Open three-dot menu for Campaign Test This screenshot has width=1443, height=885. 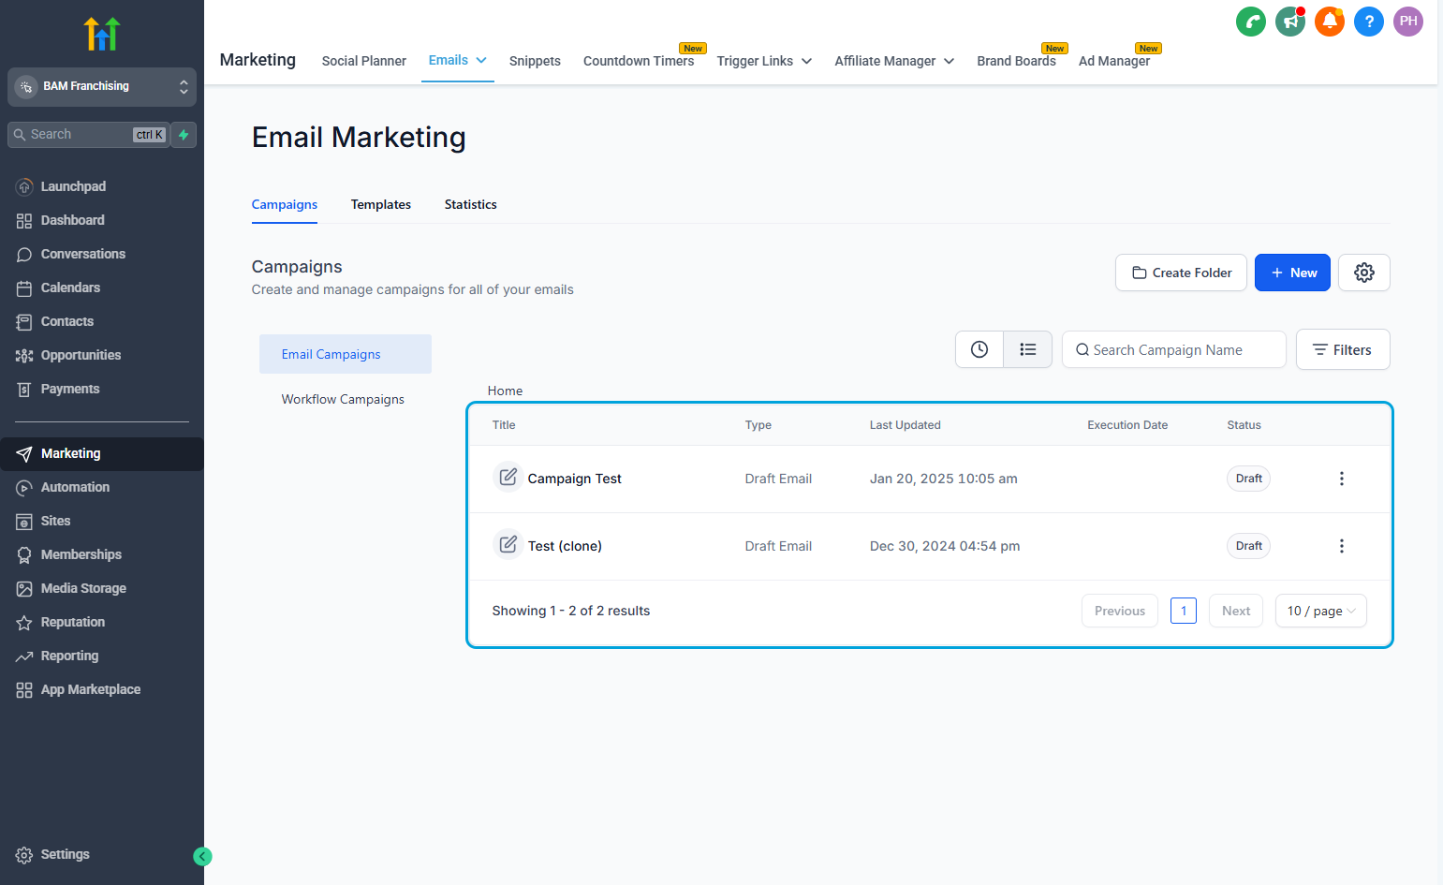(1342, 479)
